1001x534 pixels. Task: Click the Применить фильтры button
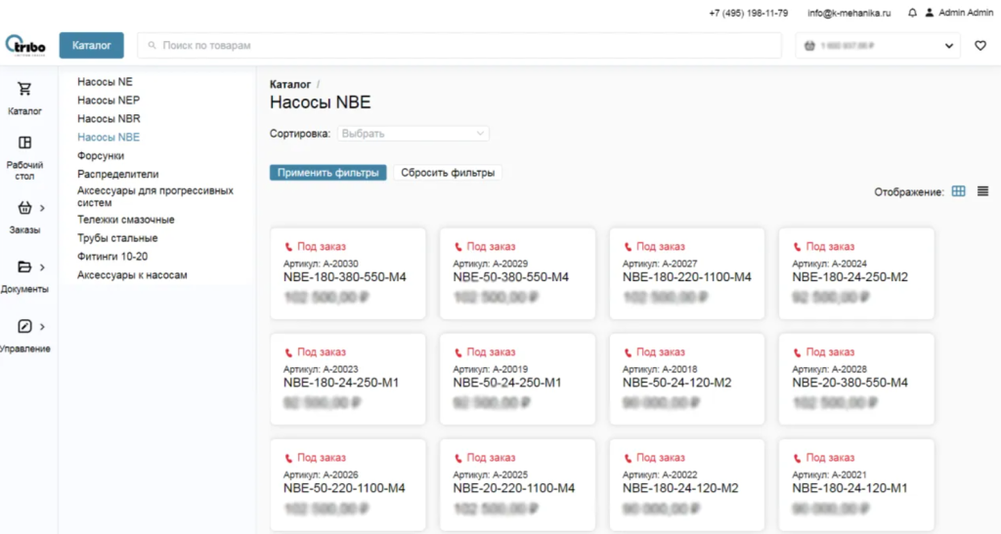click(327, 173)
